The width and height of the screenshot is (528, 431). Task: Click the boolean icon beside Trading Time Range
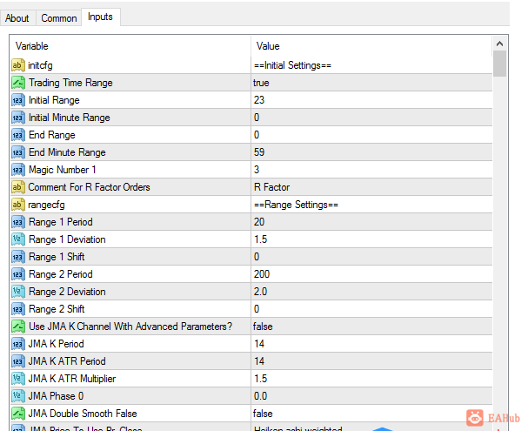[x=18, y=83]
